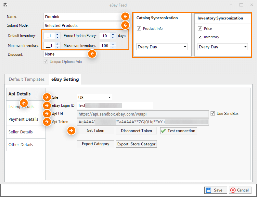Select the eBay Setting tab
Screen dimensions: 257x197
coord(65,79)
